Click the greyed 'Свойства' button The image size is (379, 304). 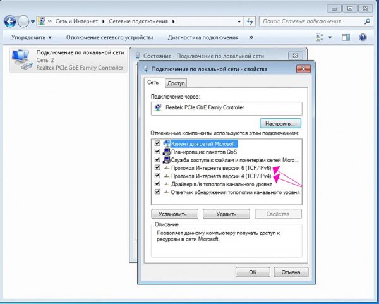(x=278, y=214)
